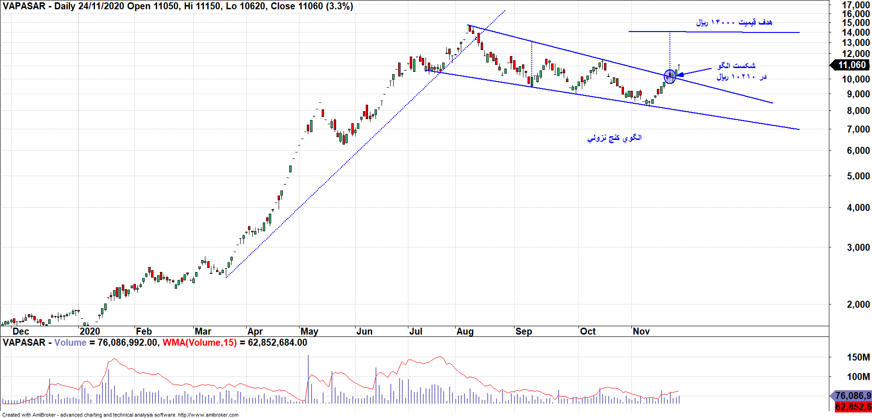The image size is (872, 418).
Task: Click the red 62,852,6 WMA value tag
Action: click(853, 407)
